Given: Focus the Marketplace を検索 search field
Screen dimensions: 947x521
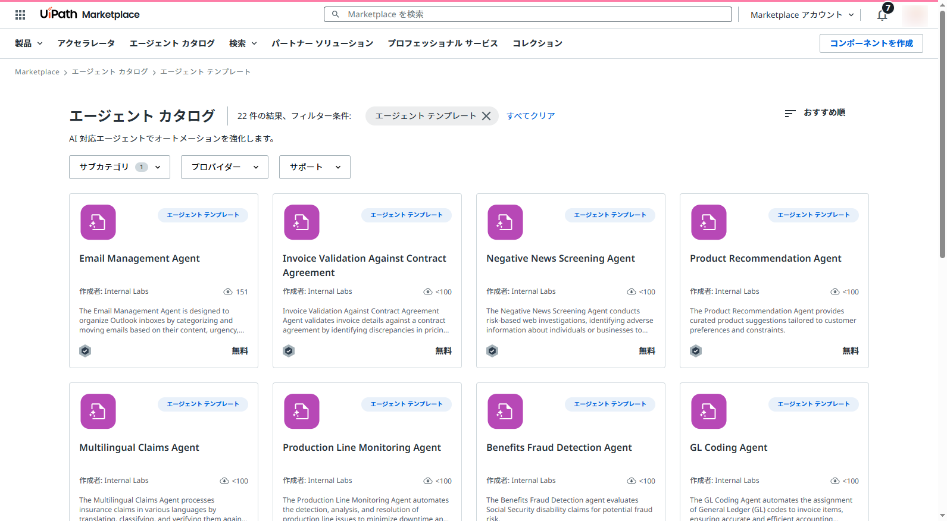Looking at the screenshot, I should (528, 14).
